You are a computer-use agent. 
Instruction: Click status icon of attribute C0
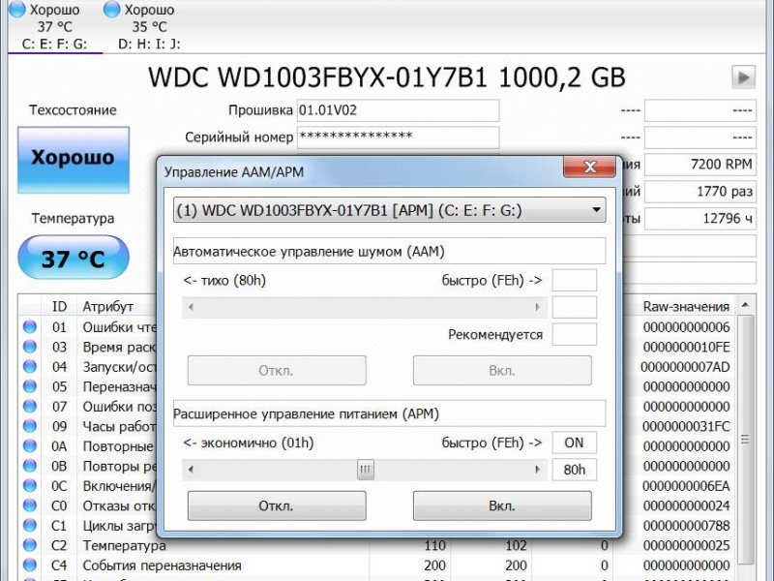pyautogui.click(x=30, y=505)
